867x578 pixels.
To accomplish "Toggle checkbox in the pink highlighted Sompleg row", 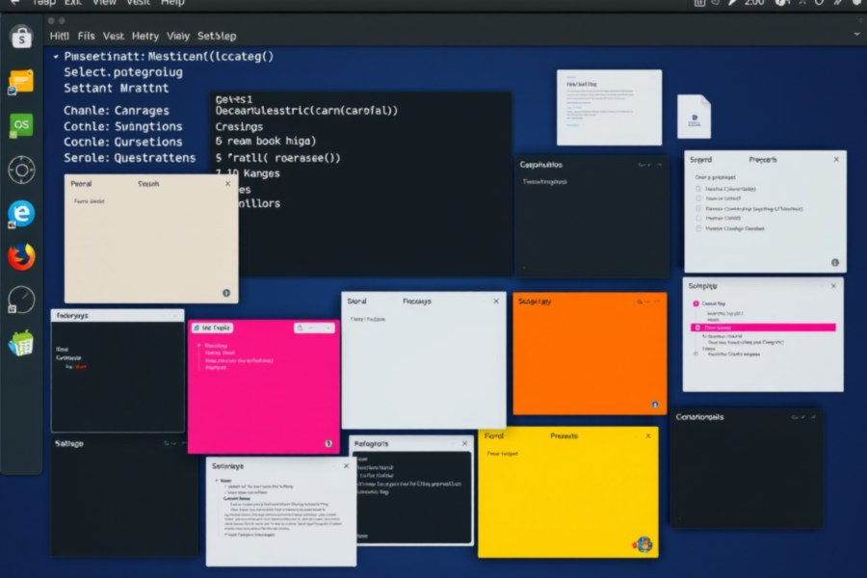I will [x=697, y=328].
